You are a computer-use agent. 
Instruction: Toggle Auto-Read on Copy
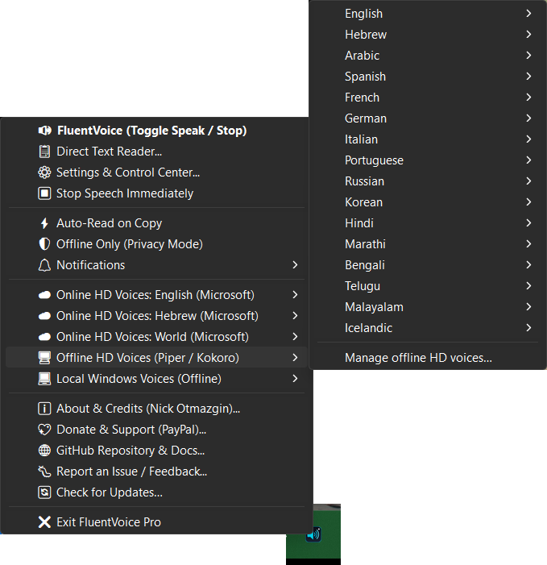[x=156, y=223]
